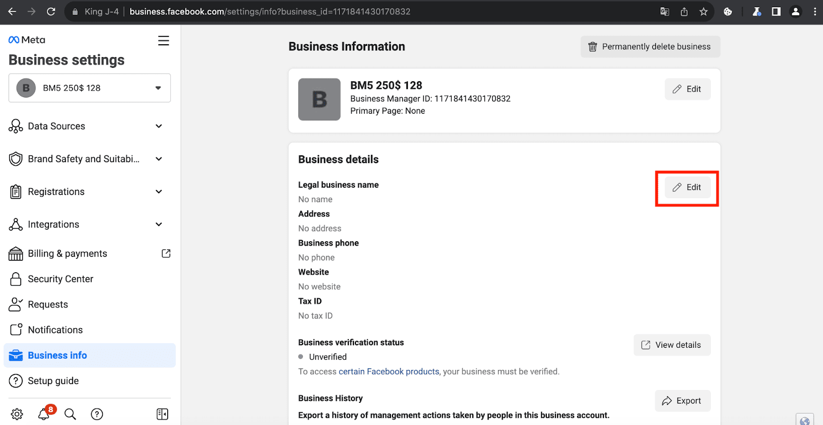
Task: Edit the BM5 250$ 128 business profile
Action: tap(687, 89)
